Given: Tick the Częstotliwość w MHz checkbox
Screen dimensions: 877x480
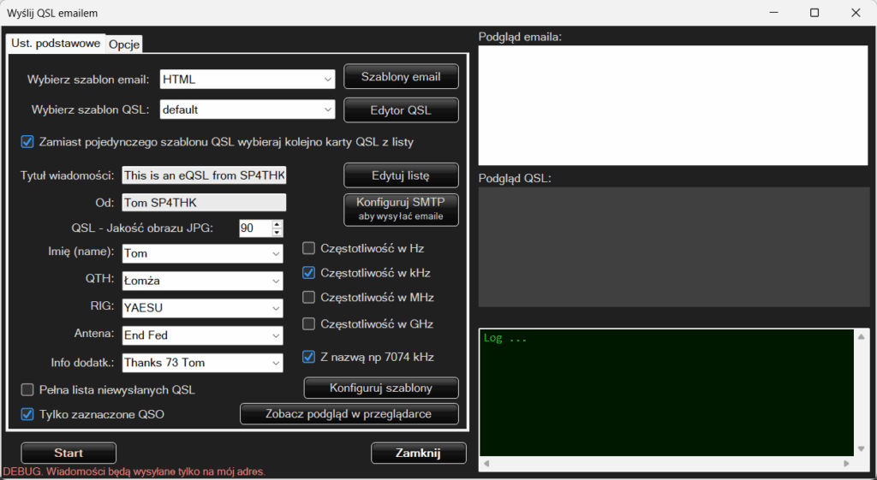Looking at the screenshot, I should point(309,298).
